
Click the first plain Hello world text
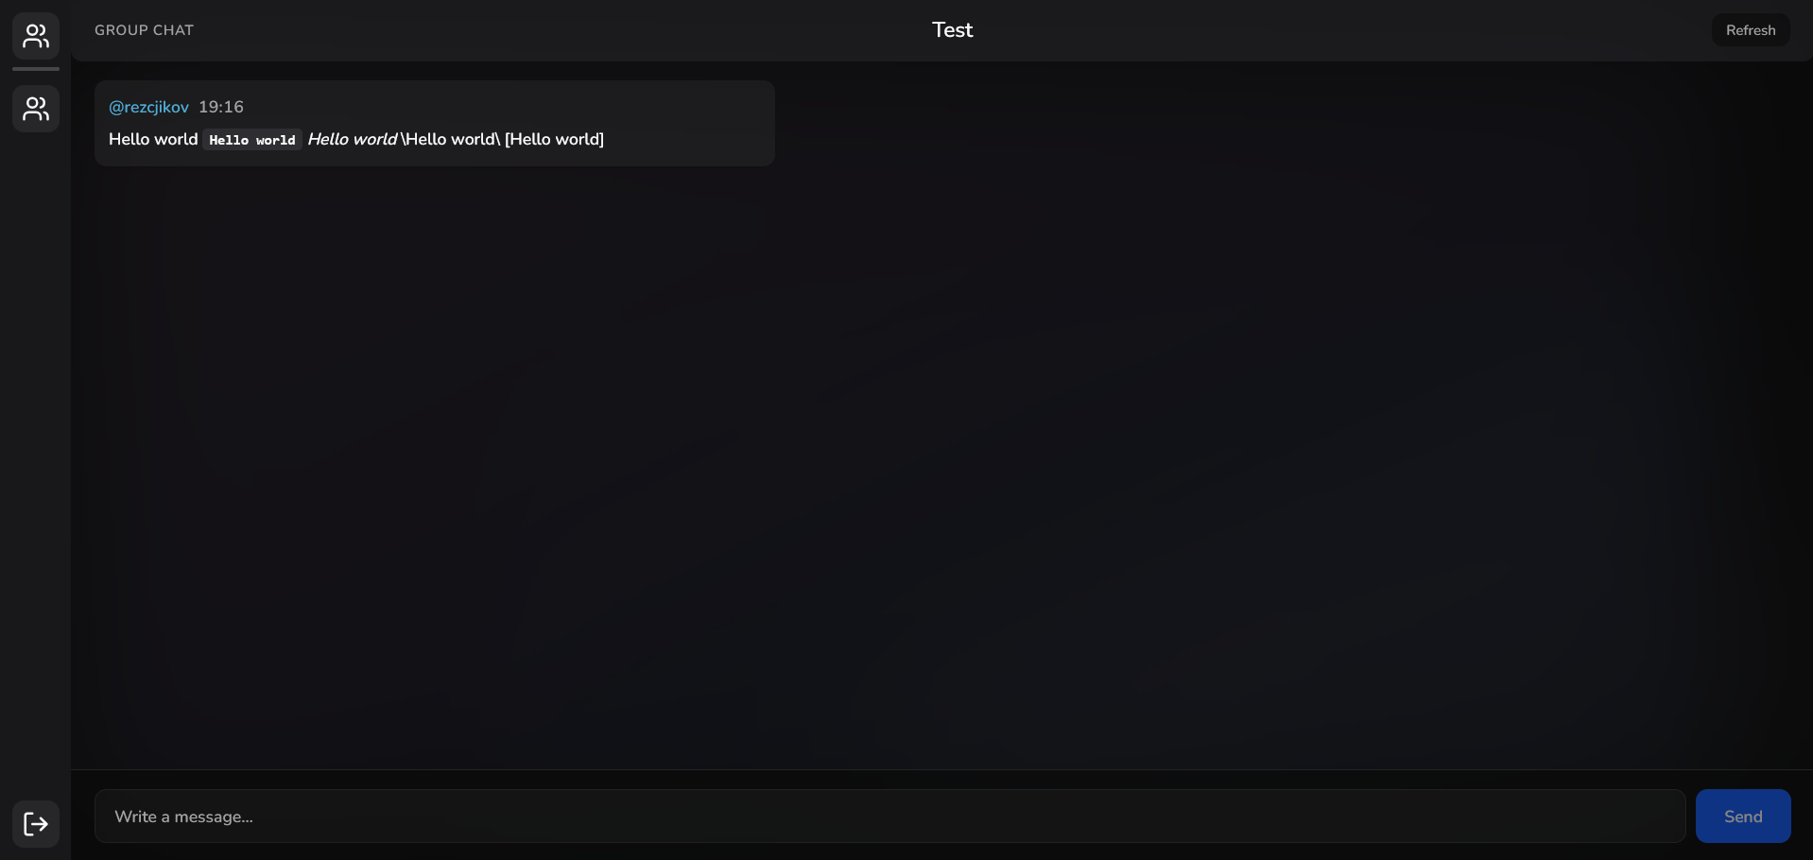pyautogui.click(x=153, y=139)
